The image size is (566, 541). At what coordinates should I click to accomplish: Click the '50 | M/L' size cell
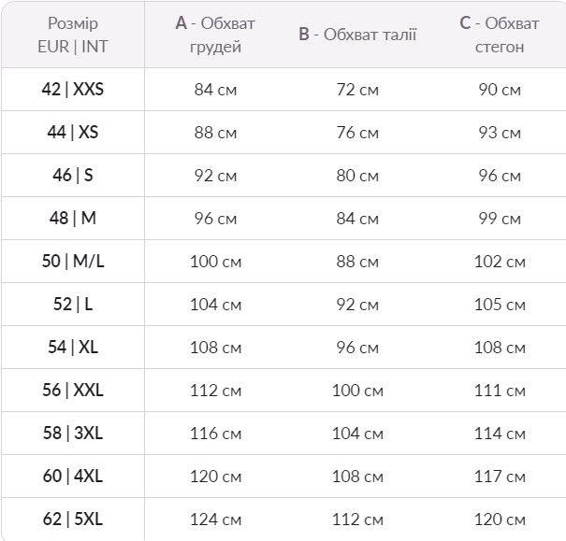73,261
